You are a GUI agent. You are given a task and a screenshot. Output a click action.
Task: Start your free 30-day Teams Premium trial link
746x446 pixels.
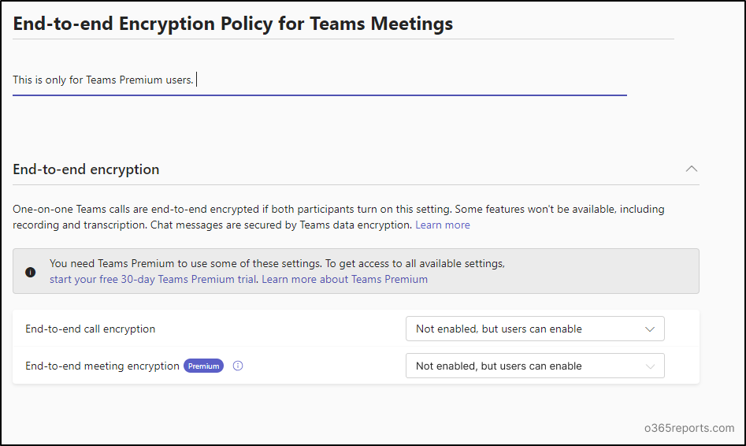(x=153, y=279)
